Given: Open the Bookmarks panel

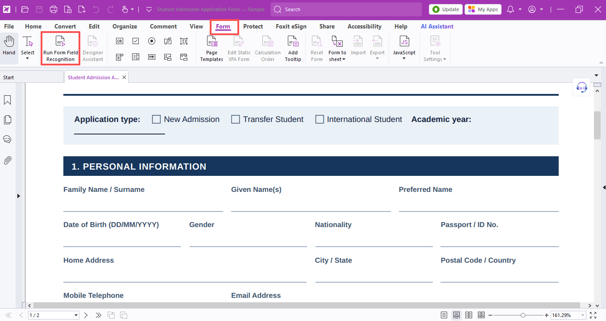Looking at the screenshot, I should [7, 100].
